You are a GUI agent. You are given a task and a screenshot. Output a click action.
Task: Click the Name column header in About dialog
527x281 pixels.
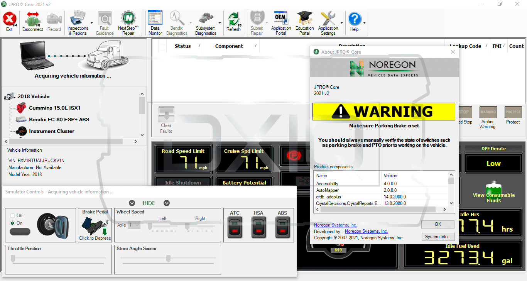point(347,176)
